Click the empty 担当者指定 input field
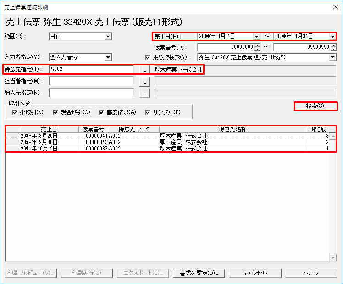 [91, 81]
